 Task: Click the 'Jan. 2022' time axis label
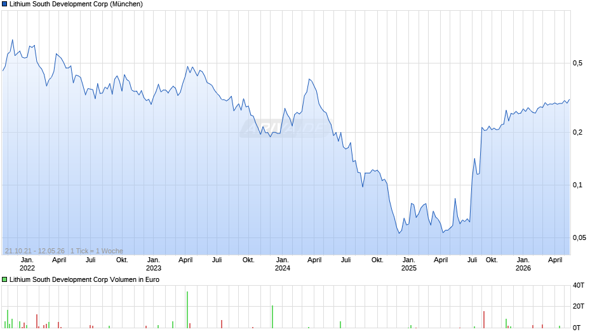pyautogui.click(x=27, y=264)
